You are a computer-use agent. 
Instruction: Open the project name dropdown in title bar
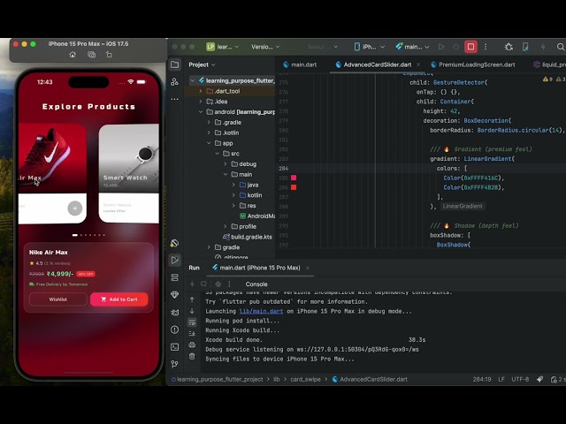click(x=223, y=47)
